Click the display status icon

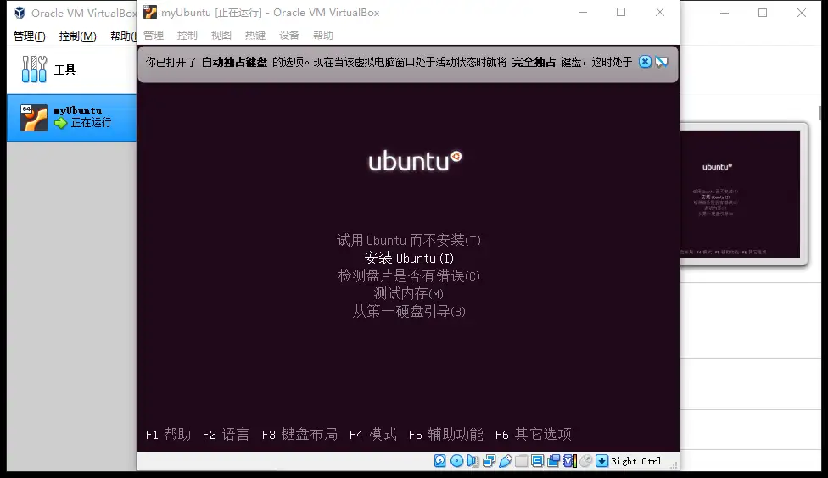538,461
